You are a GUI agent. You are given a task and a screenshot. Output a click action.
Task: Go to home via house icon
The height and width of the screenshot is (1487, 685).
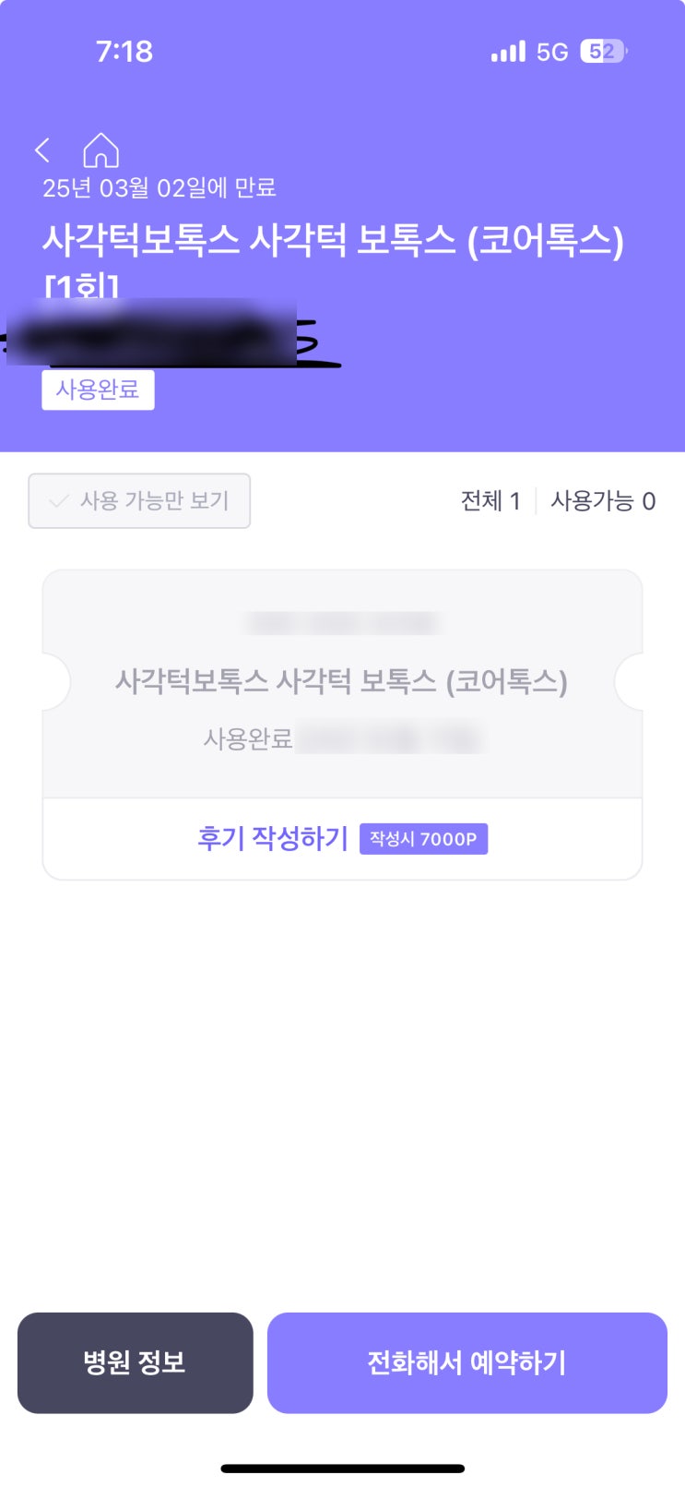101,150
